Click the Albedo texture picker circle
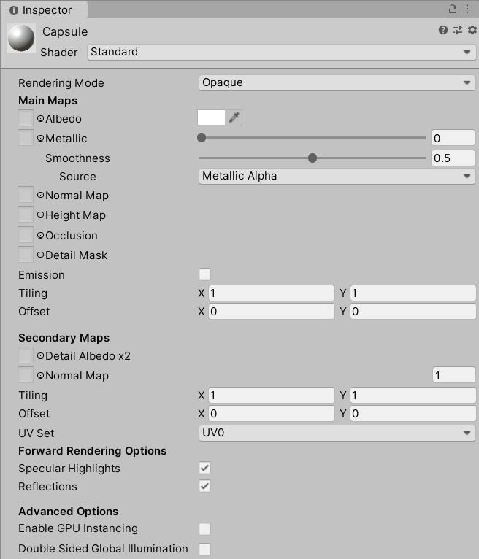Viewport: 479px width, 559px height. pyautogui.click(x=40, y=118)
